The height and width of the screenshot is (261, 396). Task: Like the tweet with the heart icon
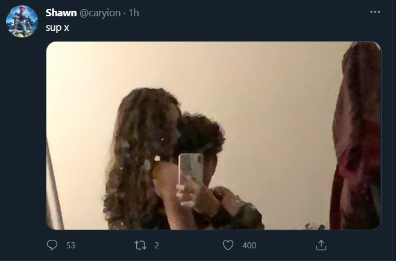click(x=228, y=245)
